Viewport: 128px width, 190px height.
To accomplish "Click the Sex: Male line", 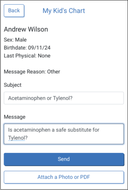I will [15, 40].
